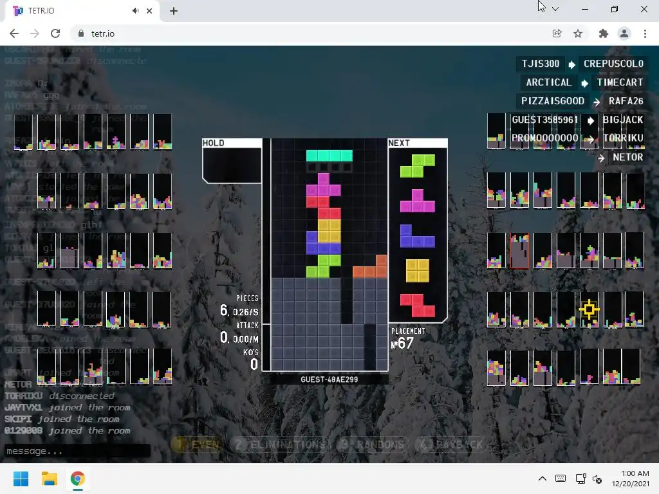
Task: Click the KO'S counter value
Action: 254,364
